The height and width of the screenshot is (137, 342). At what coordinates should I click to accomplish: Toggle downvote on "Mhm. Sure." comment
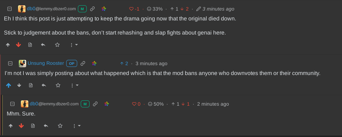pos(21,126)
